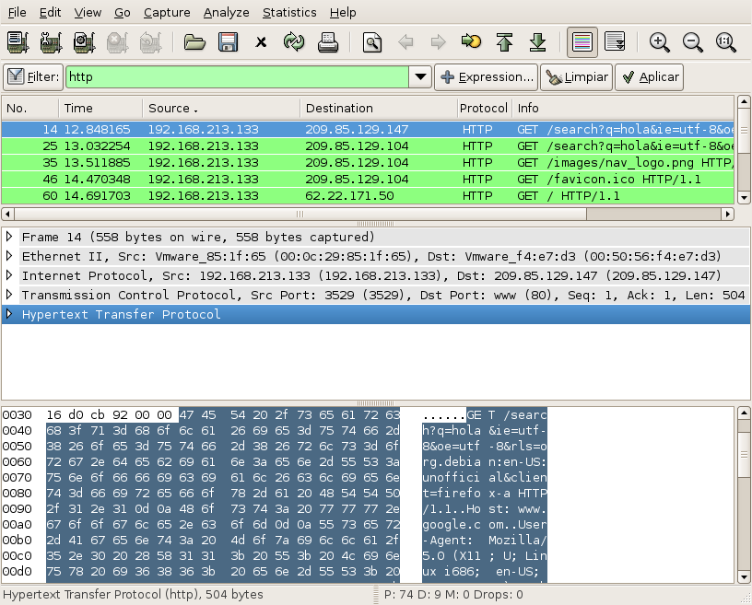This screenshot has height=605, width=752.
Task: Sort by the Destination column header
Action: tap(379, 109)
